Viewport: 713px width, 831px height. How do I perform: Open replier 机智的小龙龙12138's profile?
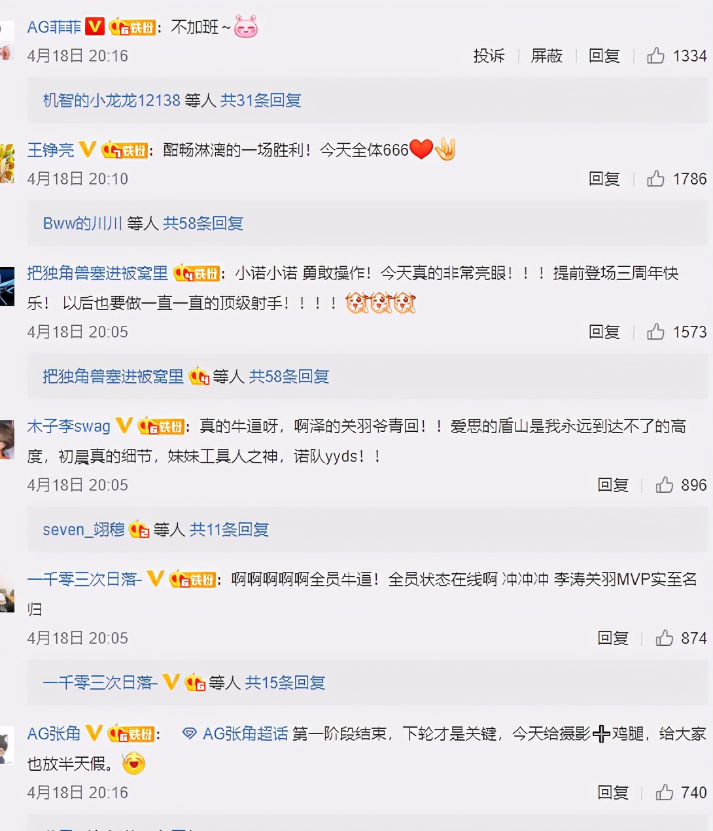(111, 100)
